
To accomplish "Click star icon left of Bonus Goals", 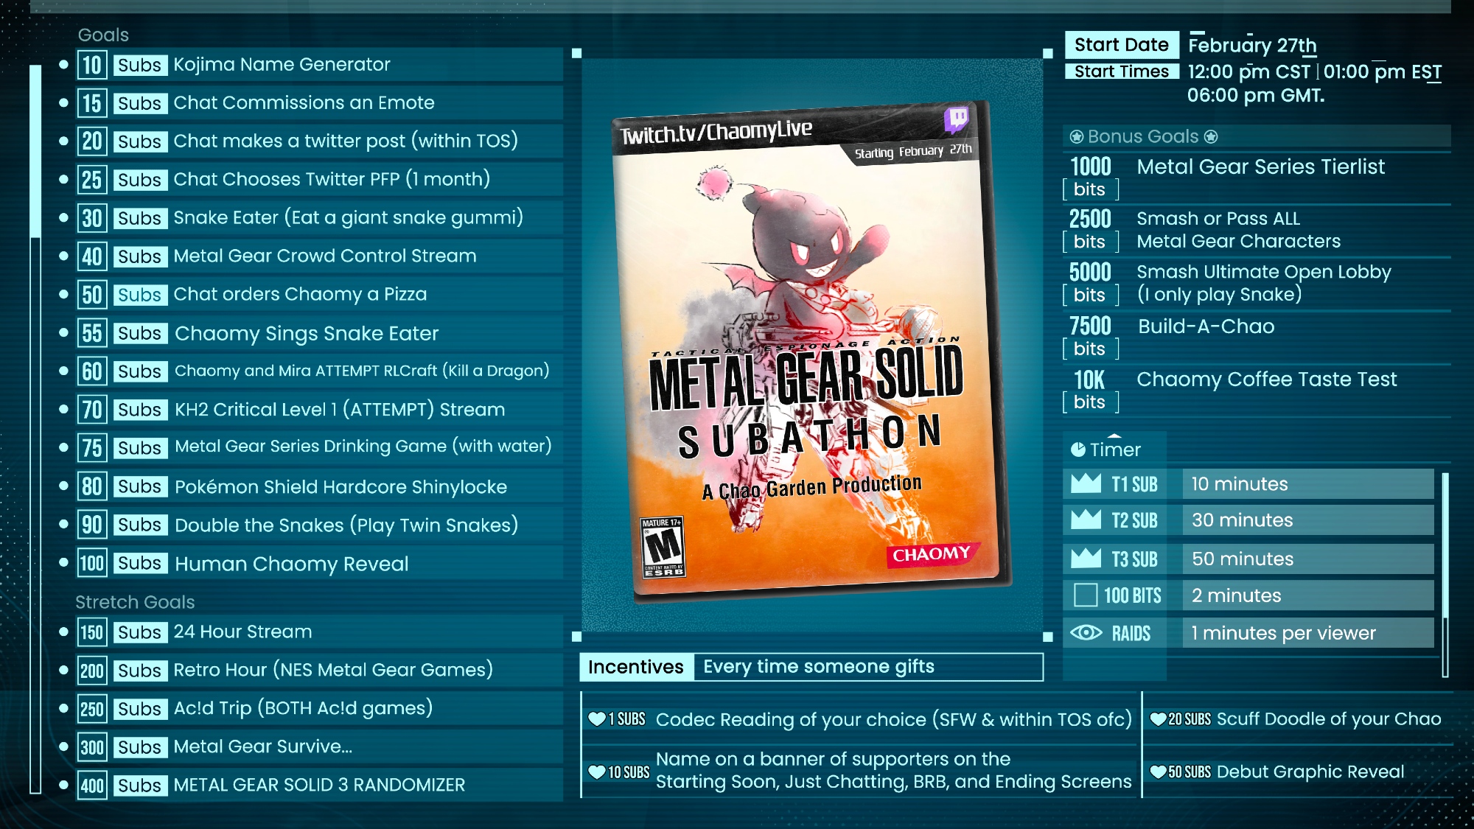I will 1077,136.
